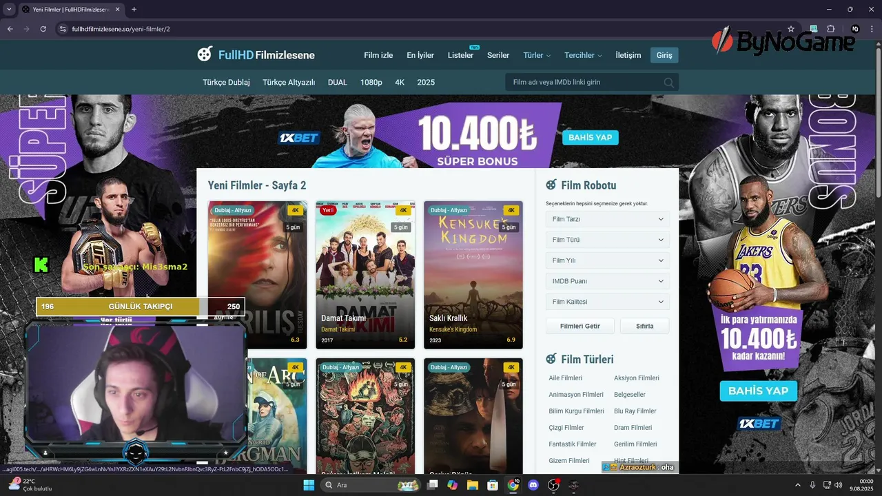Reload the page with the refresh icon
The image size is (882, 496).
[43, 29]
